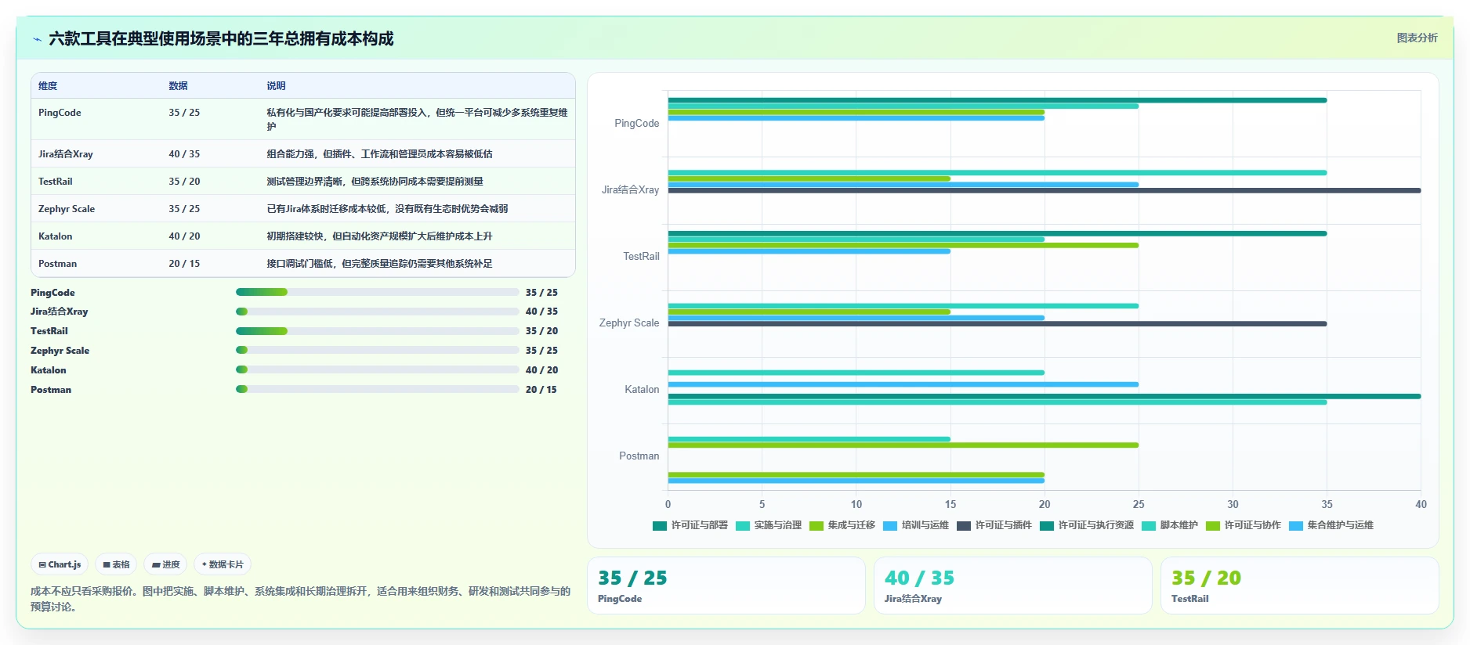The image size is (1470, 645).
Task: Toggle the 许可证与协作 legend item
Action: click(1244, 525)
